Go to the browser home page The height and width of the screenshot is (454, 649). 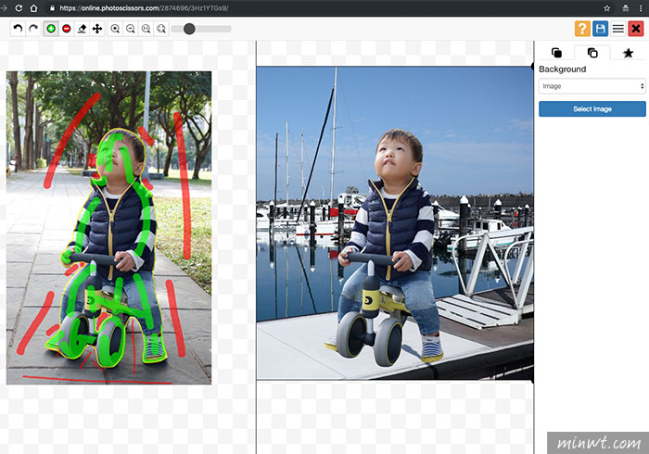click(34, 7)
